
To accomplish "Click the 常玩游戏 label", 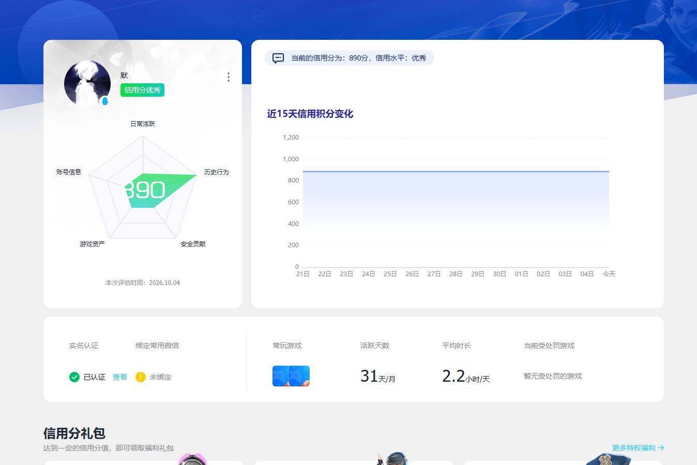I will click(x=287, y=346).
